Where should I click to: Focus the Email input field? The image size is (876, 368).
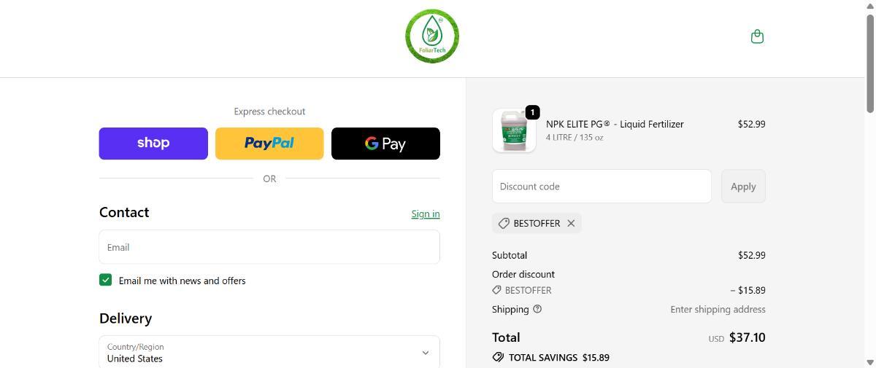269,247
